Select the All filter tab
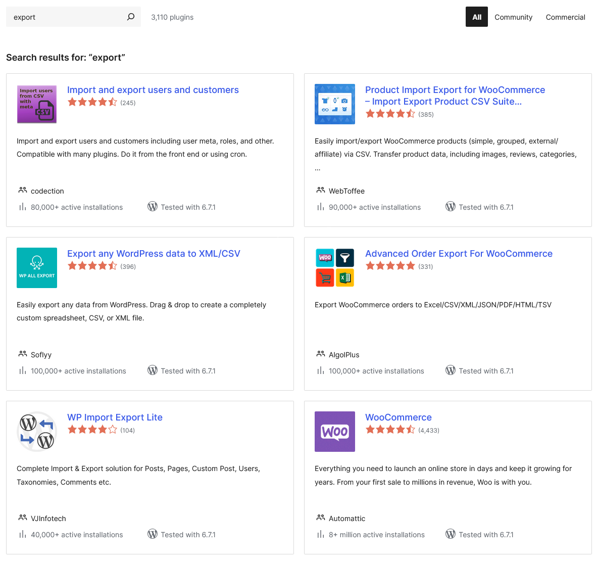596x563 pixels. pos(477,17)
